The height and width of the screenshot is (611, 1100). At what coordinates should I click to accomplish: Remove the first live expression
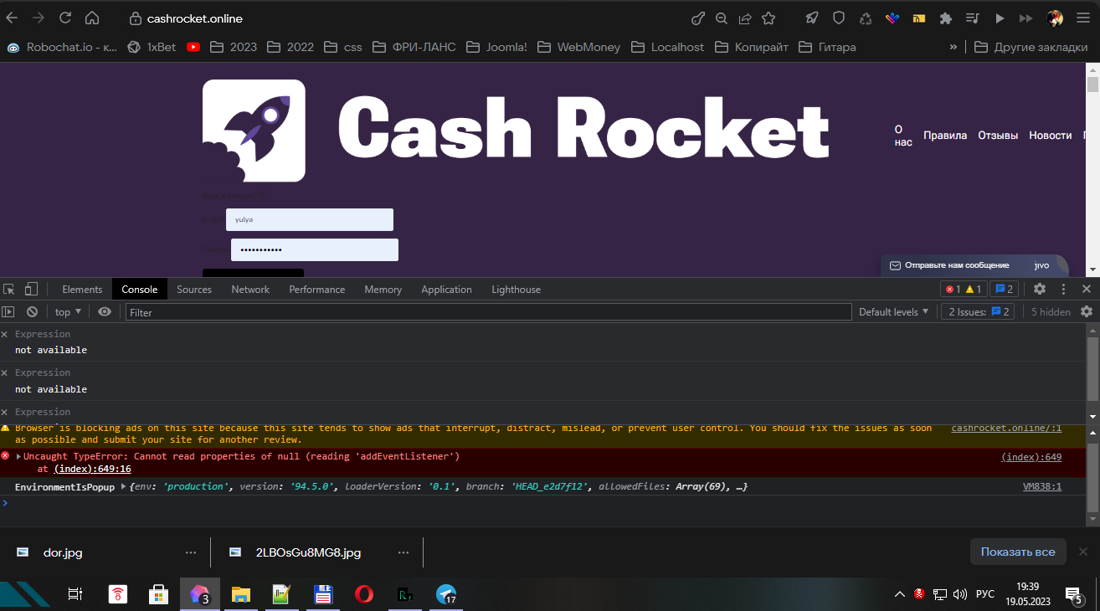(x=4, y=334)
